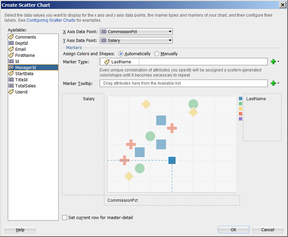Viewport: 288px width, 237px height.
Task: Click the Help button
Action: click(20, 230)
